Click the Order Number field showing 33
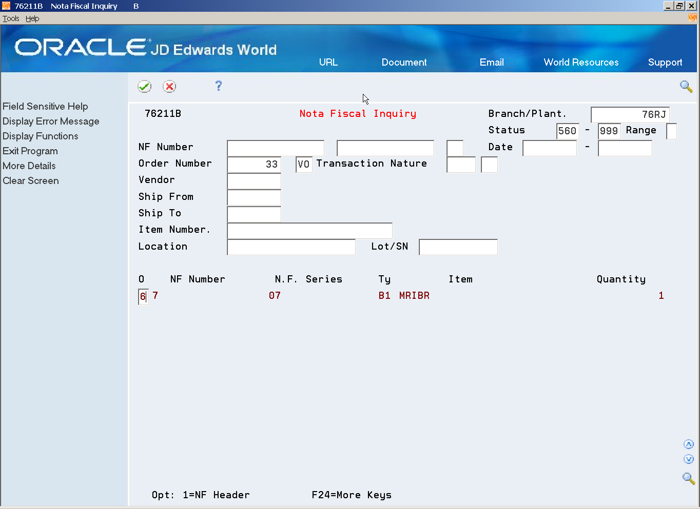 254,165
